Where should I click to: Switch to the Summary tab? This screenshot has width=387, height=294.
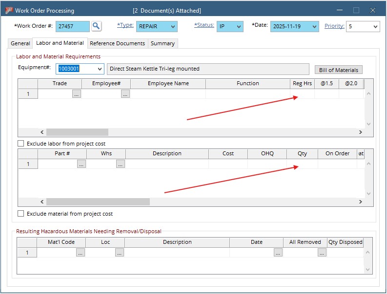(x=163, y=43)
